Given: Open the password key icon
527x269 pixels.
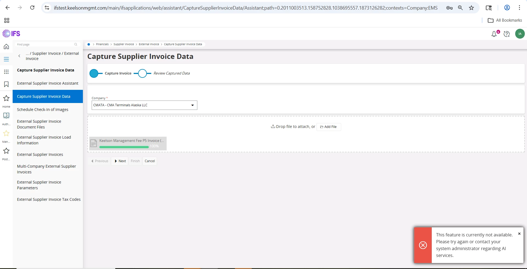Looking at the screenshot, I should (449, 8).
